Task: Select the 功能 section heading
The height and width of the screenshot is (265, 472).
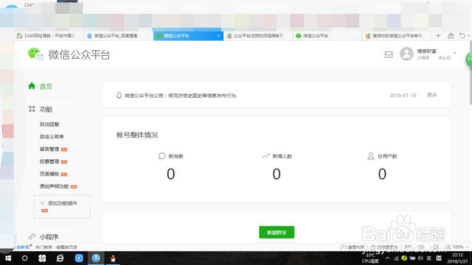Action: point(46,109)
